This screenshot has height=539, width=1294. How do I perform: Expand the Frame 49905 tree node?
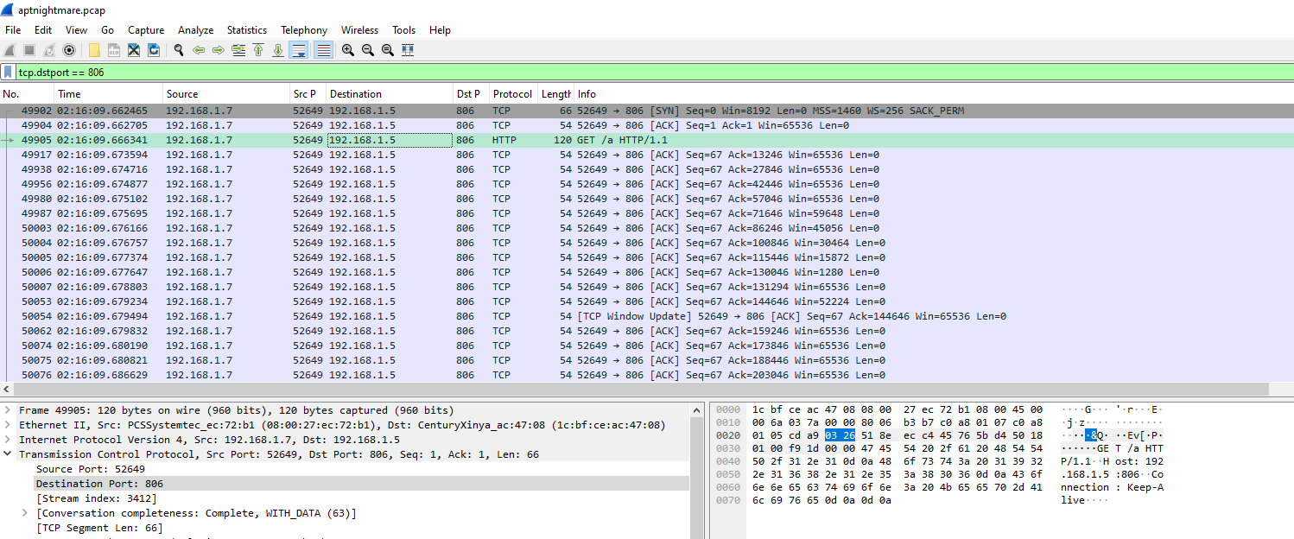click(9, 410)
